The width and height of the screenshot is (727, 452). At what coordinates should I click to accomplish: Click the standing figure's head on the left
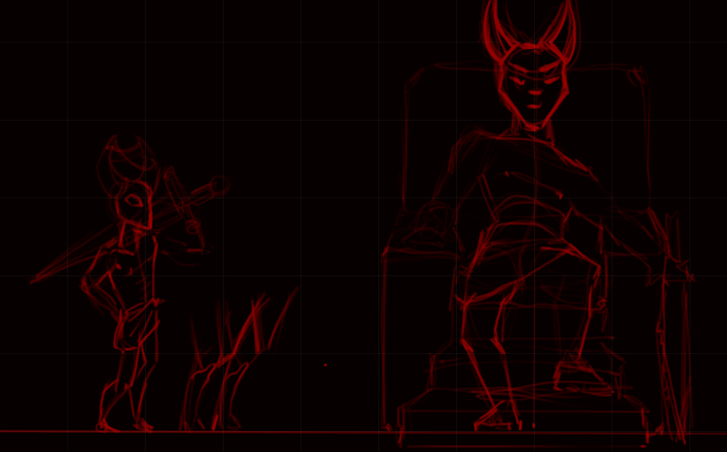(x=134, y=205)
